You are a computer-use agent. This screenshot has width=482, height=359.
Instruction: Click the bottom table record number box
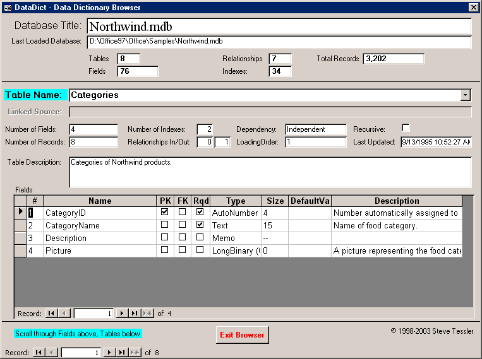pos(81,352)
